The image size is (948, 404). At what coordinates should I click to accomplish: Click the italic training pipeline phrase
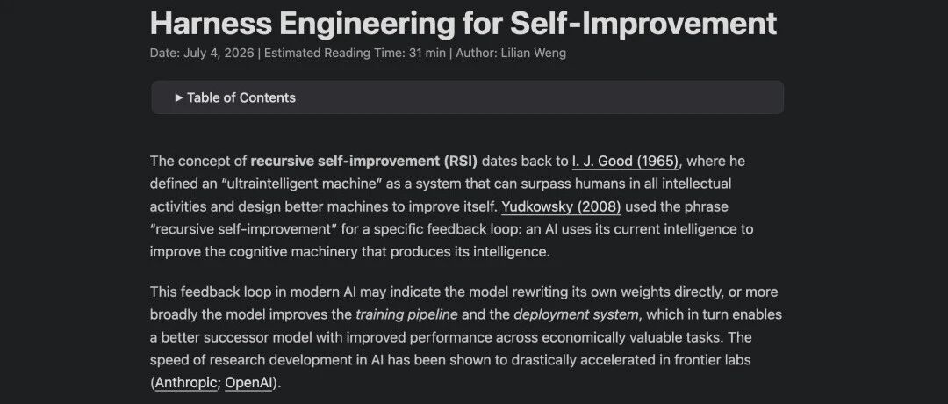coord(406,315)
